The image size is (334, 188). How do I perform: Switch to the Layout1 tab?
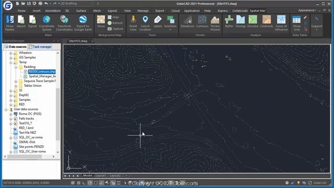101,175
